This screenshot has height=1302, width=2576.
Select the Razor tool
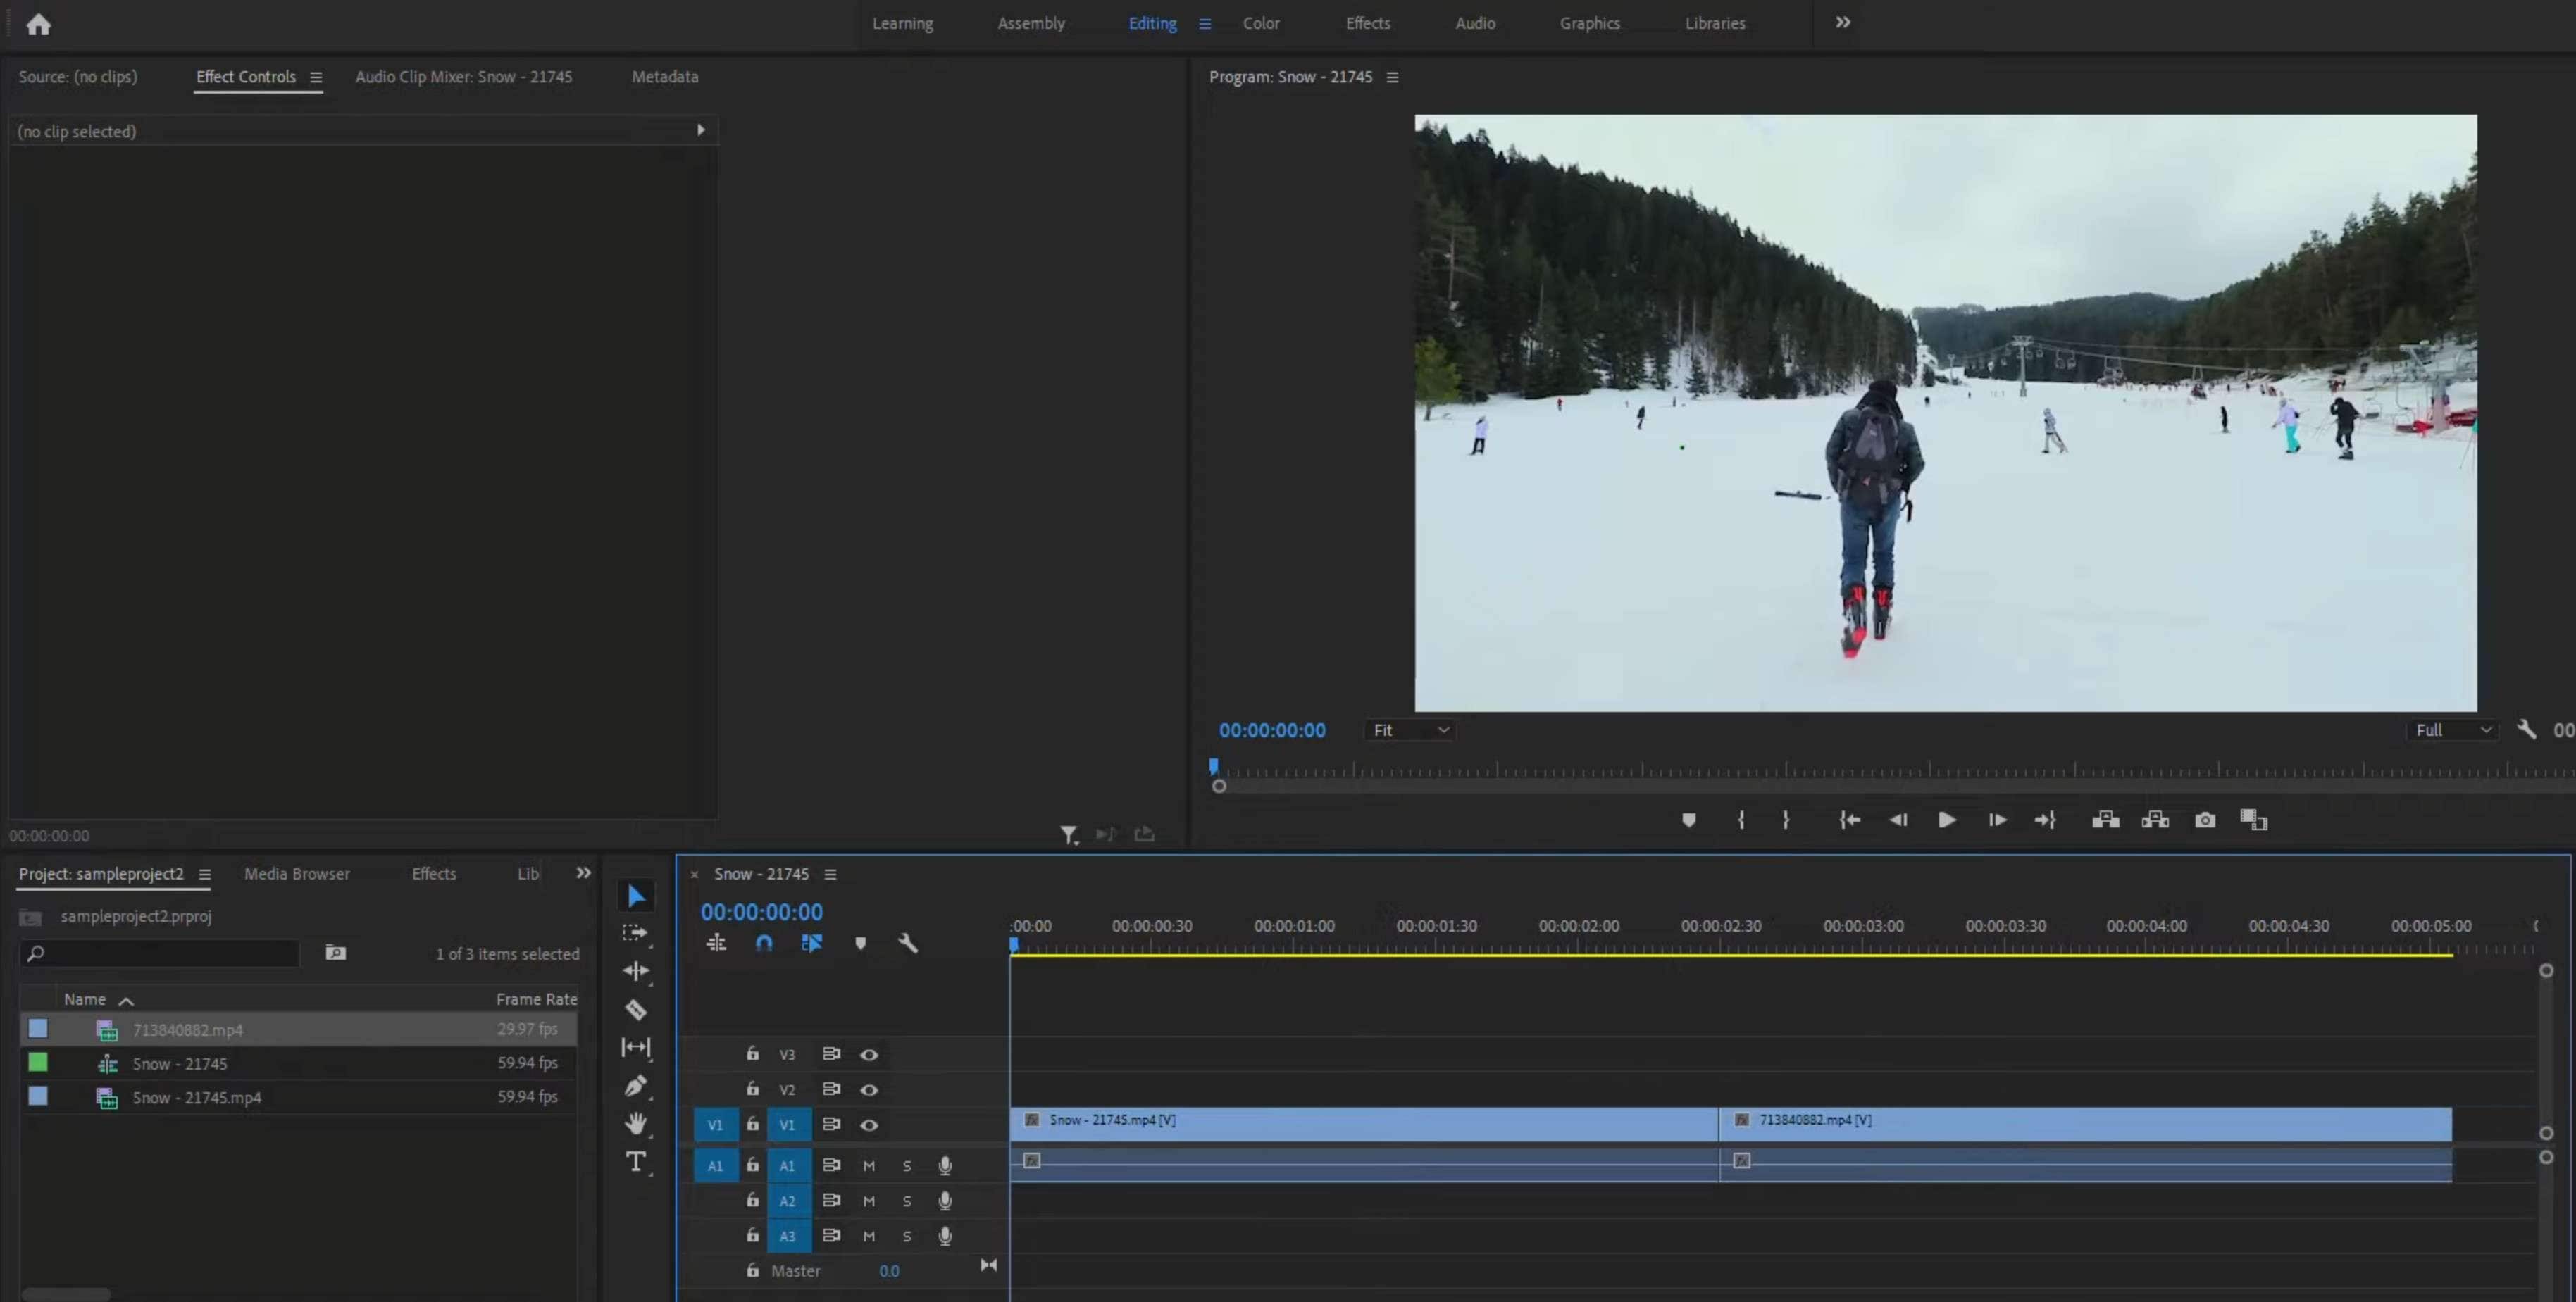635,1010
